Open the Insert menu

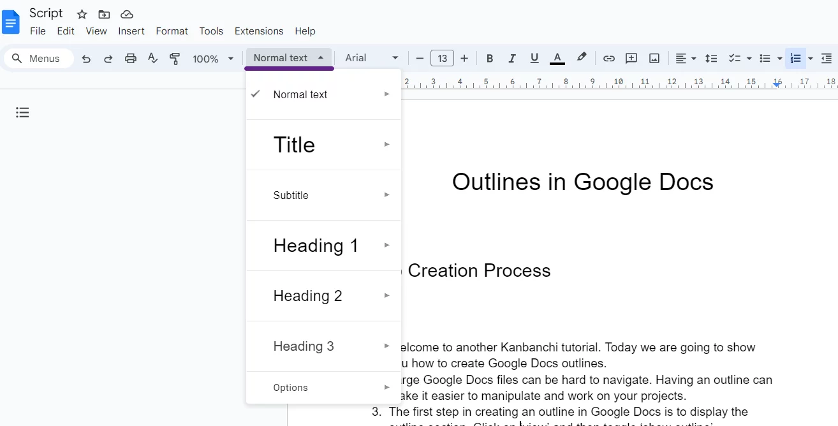click(131, 31)
